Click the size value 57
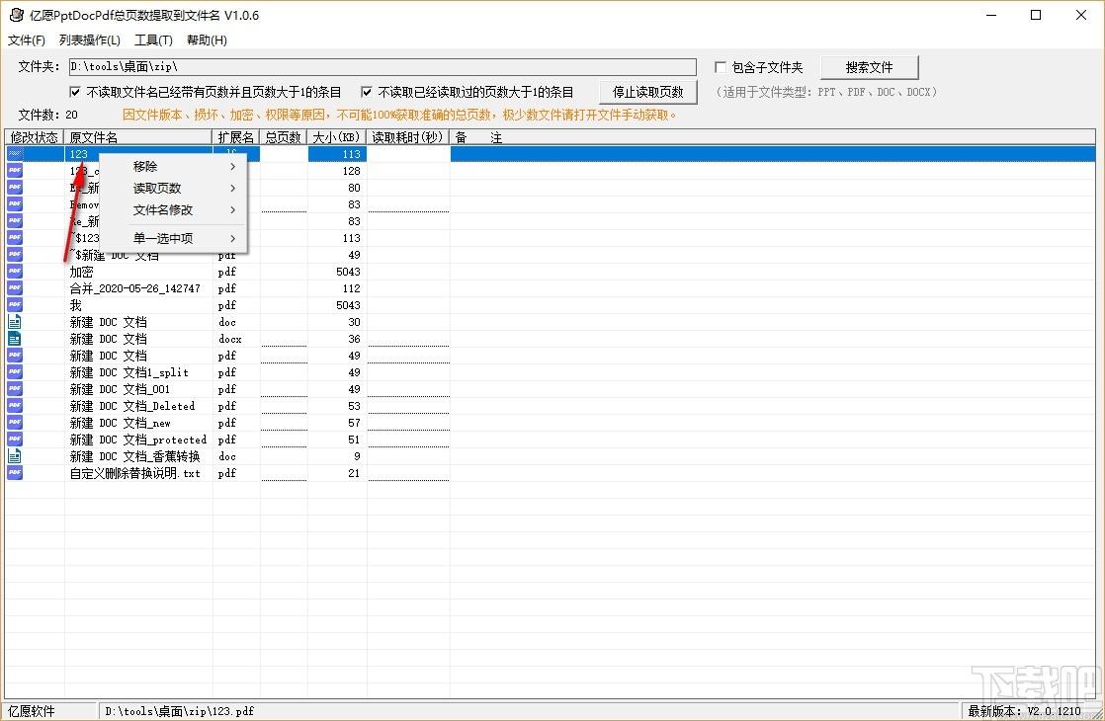 (355, 423)
